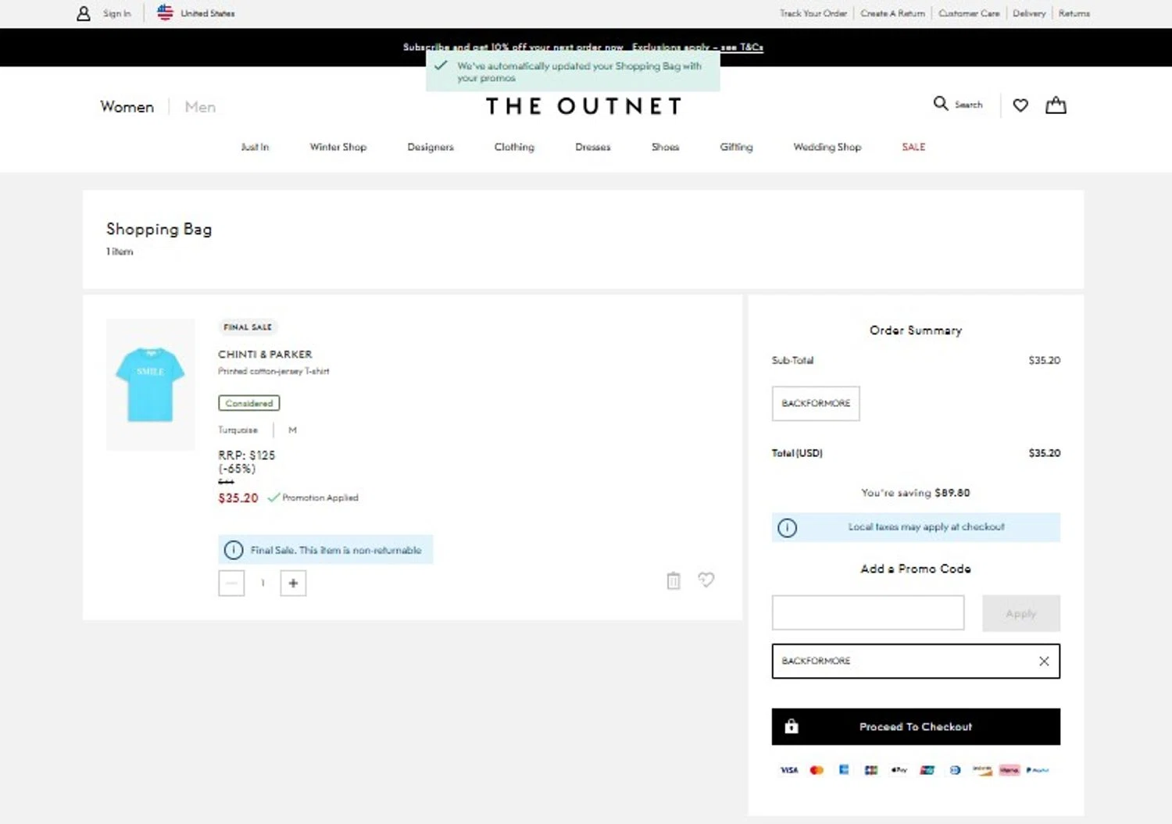Image resolution: width=1172 pixels, height=824 pixels.
Task: Click the FINAL SALE badge
Action: click(248, 327)
